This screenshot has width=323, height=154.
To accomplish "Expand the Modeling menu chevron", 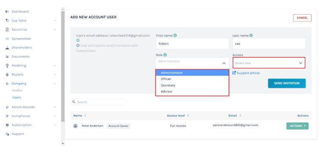I will pos(55,66).
